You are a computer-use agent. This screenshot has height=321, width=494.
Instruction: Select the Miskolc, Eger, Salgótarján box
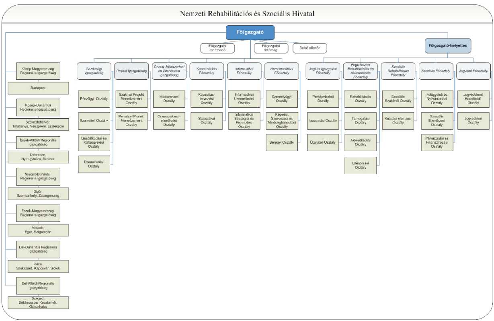pos(38,230)
